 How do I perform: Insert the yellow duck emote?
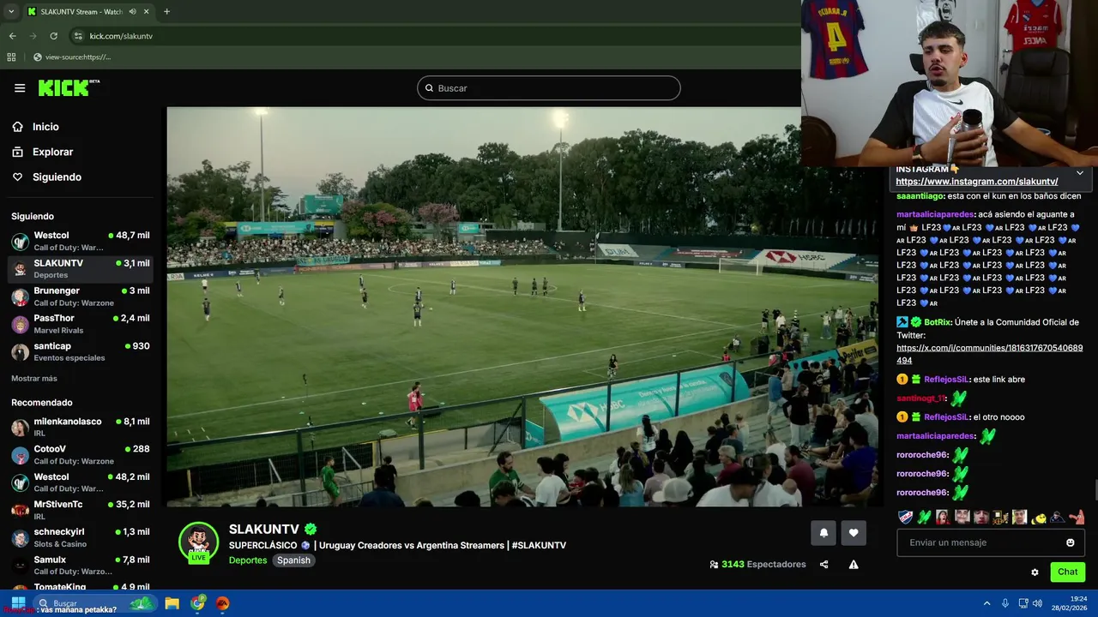point(1039,518)
